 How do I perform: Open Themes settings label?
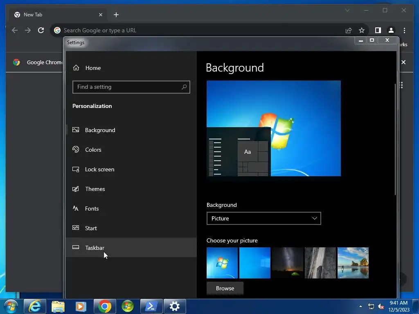pos(95,189)
